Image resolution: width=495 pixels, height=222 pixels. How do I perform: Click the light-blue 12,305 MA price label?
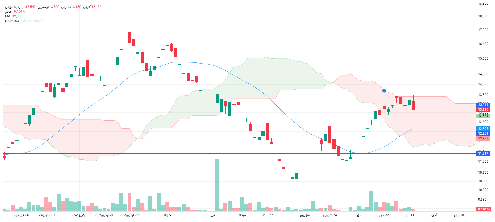[x=483, y=129]
